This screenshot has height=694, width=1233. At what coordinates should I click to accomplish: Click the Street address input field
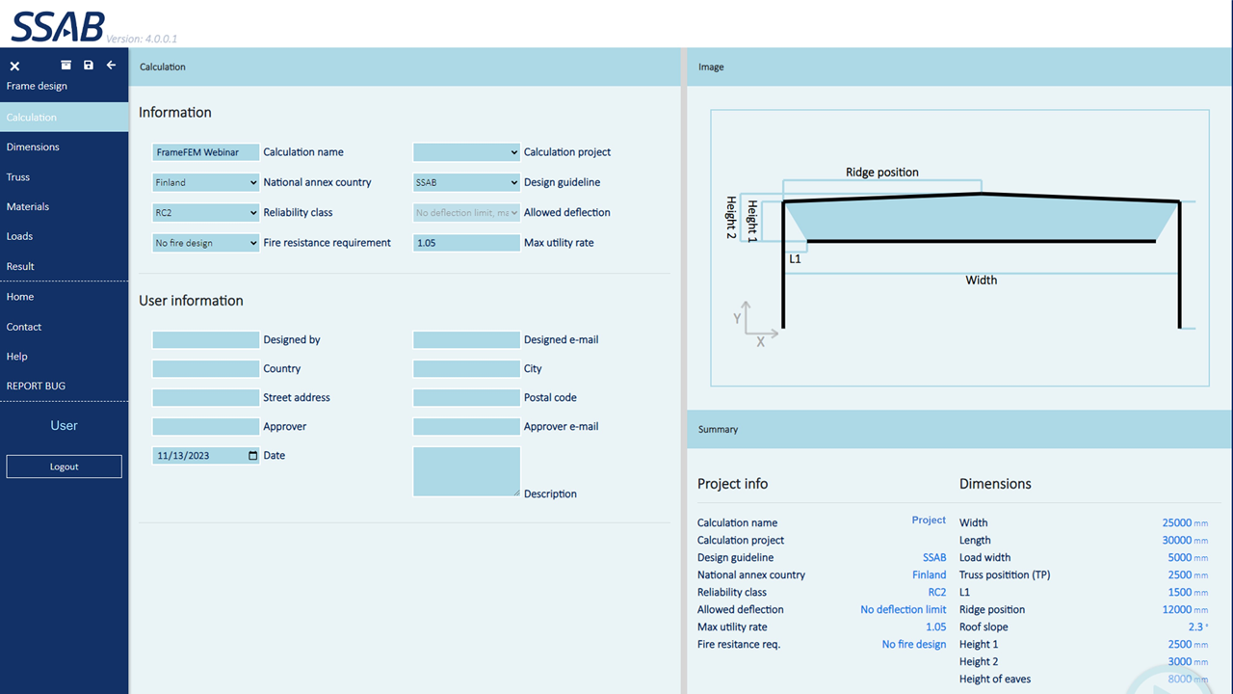(206, 398)
